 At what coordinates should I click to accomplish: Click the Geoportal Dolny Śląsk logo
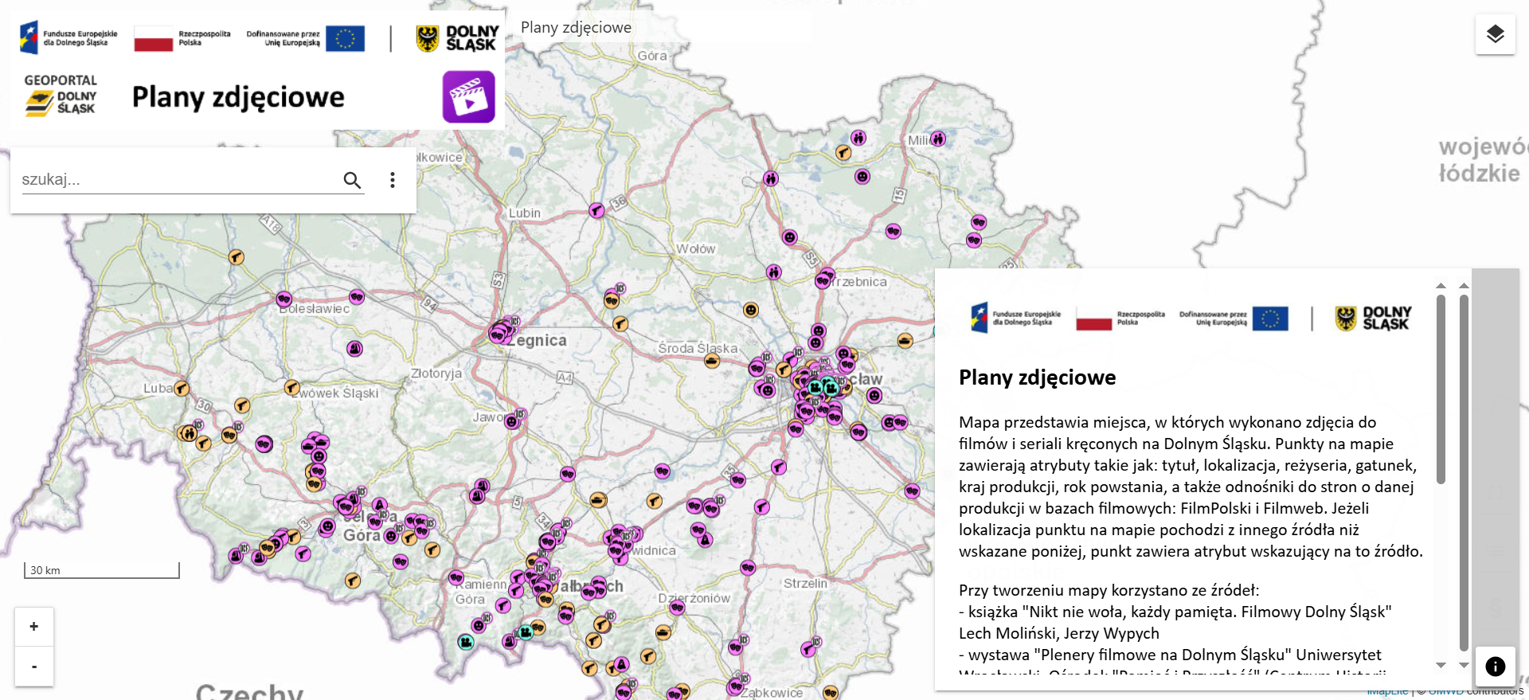pyautogui.click(x=61, y=96)
